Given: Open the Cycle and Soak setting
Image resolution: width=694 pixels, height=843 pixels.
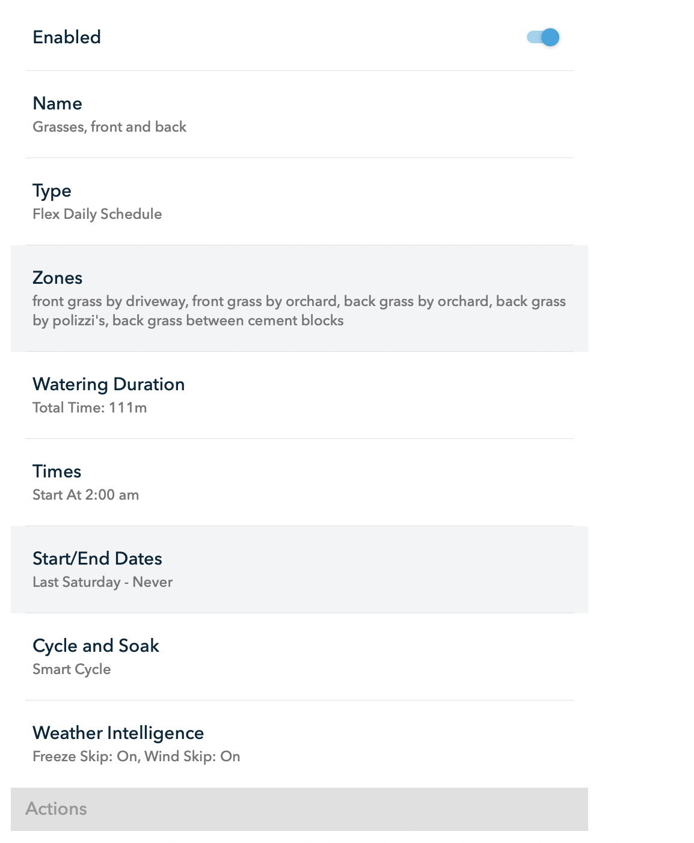Looking at the screenshot, I should click(299, 657).
